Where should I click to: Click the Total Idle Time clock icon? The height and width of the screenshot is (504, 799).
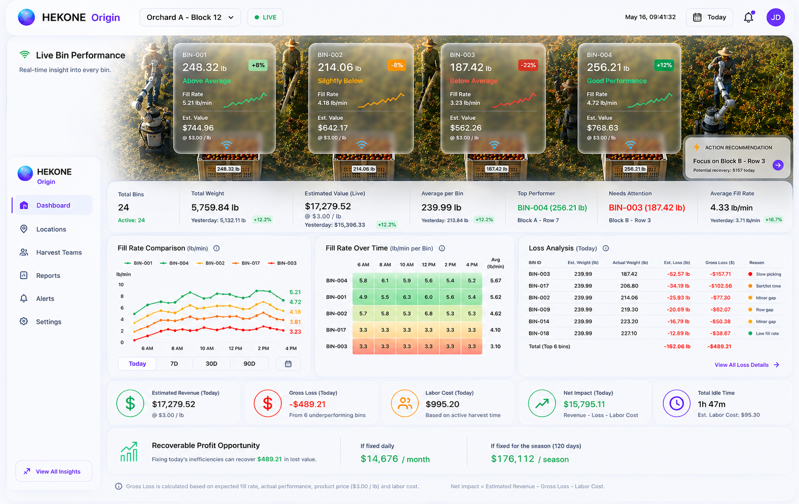click(676, 403)
